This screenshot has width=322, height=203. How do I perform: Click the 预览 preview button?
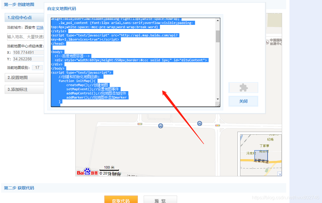tap(160, 199)
